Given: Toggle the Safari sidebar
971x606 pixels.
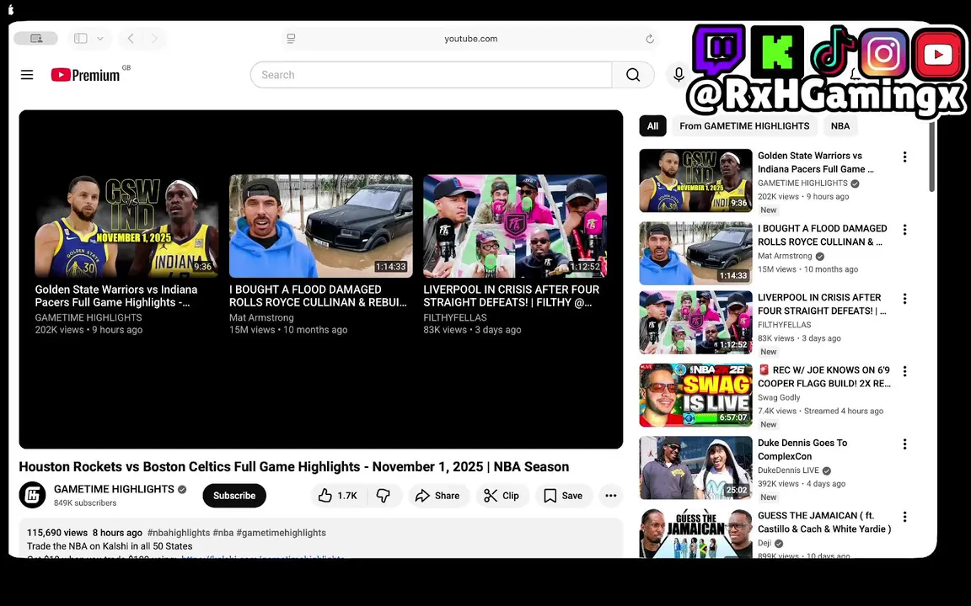Looking at the screenshot, I should coord(81,39).
